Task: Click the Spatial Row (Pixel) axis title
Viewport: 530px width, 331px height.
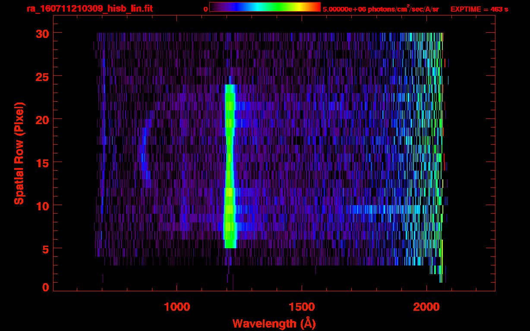Action: pos(19,153)
